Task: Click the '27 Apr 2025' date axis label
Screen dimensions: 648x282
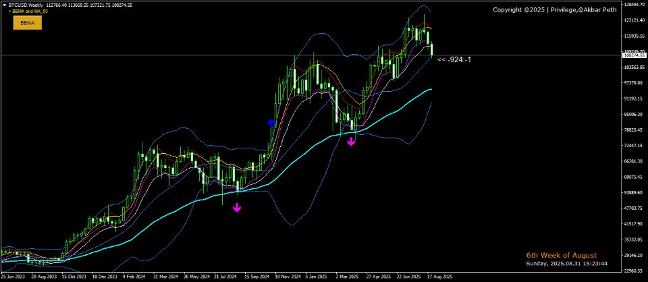Action: (379, 276)
